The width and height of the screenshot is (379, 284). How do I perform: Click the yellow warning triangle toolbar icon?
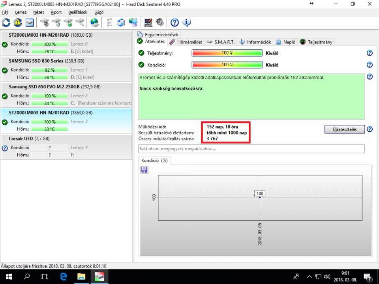(18, 22)
